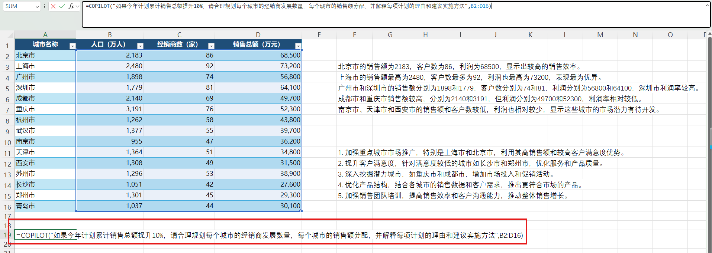Select column D header
This screenshot has width=712, height=253.
[258, 35]
